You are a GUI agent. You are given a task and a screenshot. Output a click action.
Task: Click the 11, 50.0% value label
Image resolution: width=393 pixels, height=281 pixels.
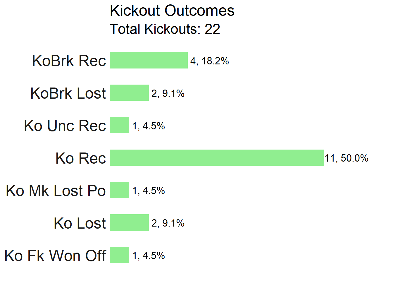pyautogui.click(x=347, y=158)
